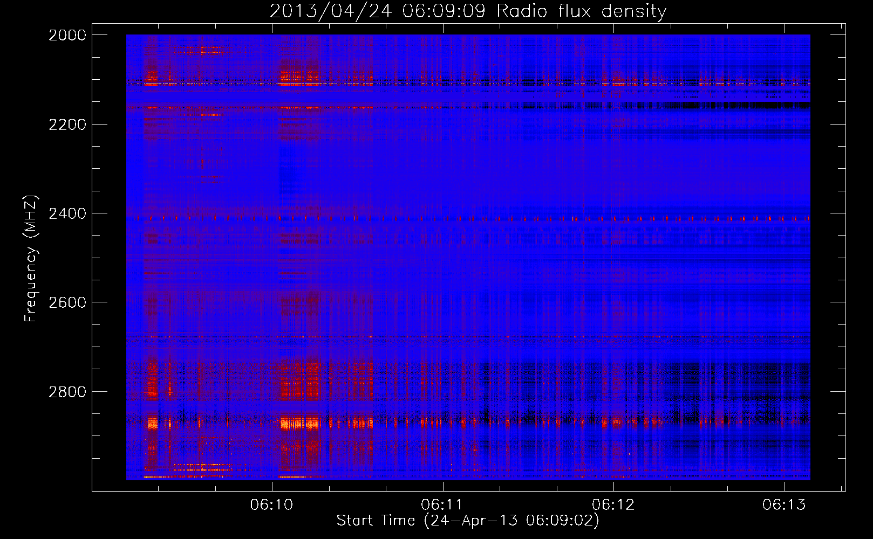873x539 pixels.
Task: Click the 2600 frequency axis label
Action: (x=67, y=302)
